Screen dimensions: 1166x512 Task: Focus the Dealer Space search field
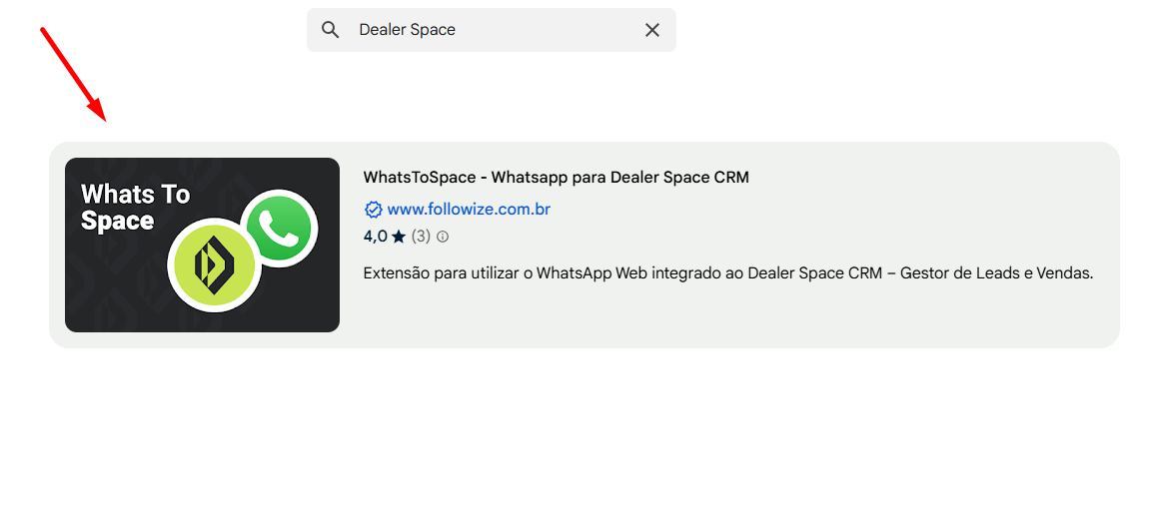tap(492, 30)
